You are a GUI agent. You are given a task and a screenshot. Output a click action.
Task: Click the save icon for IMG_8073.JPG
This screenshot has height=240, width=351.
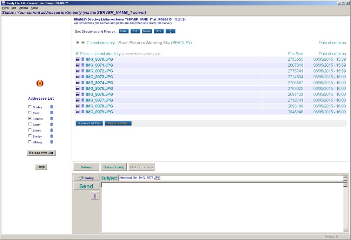(78, 77)
